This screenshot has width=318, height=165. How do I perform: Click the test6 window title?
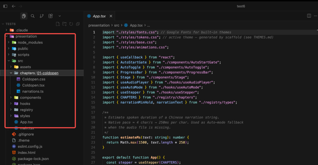(241, 6)
